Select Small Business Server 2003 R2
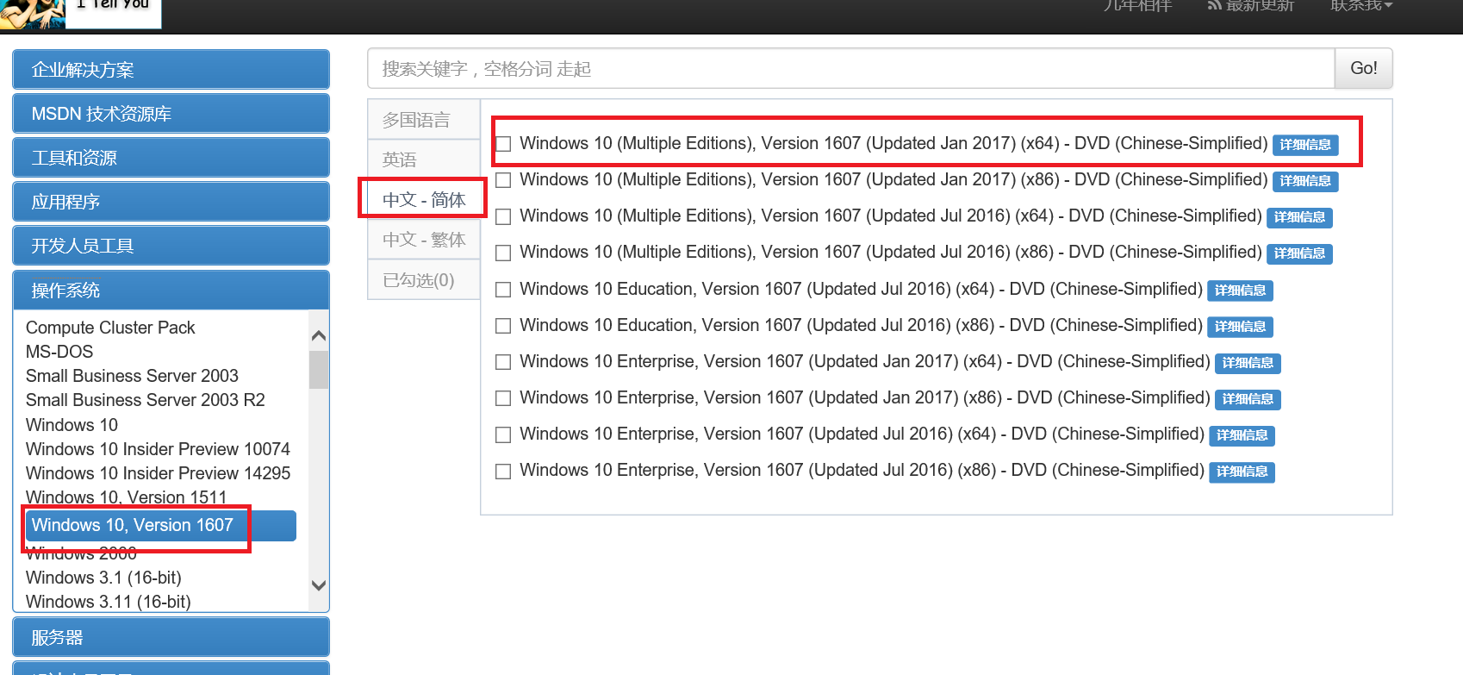Viewport: 1463px width, 675px height. (146, 400)
